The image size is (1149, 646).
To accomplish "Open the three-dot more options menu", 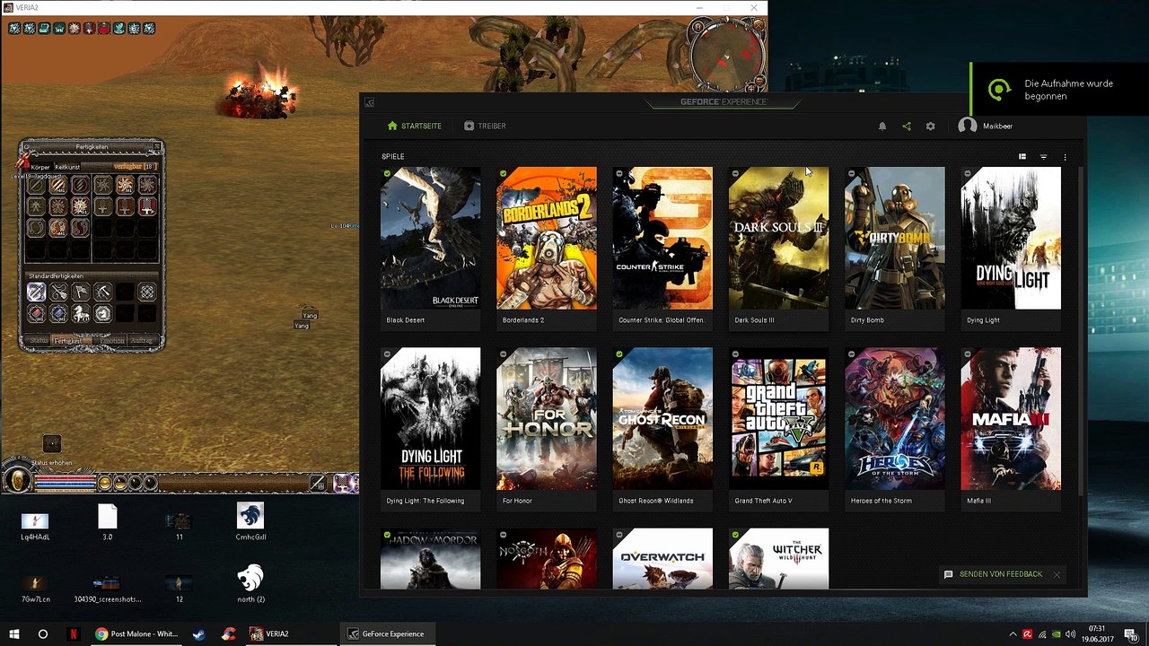I will point(1065,157).
